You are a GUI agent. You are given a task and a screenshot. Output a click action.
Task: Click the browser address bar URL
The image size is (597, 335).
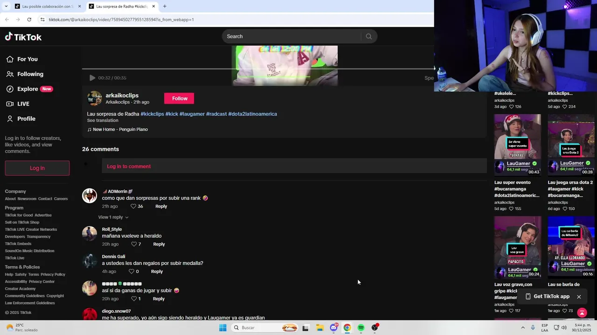click(x=121, y=20)
